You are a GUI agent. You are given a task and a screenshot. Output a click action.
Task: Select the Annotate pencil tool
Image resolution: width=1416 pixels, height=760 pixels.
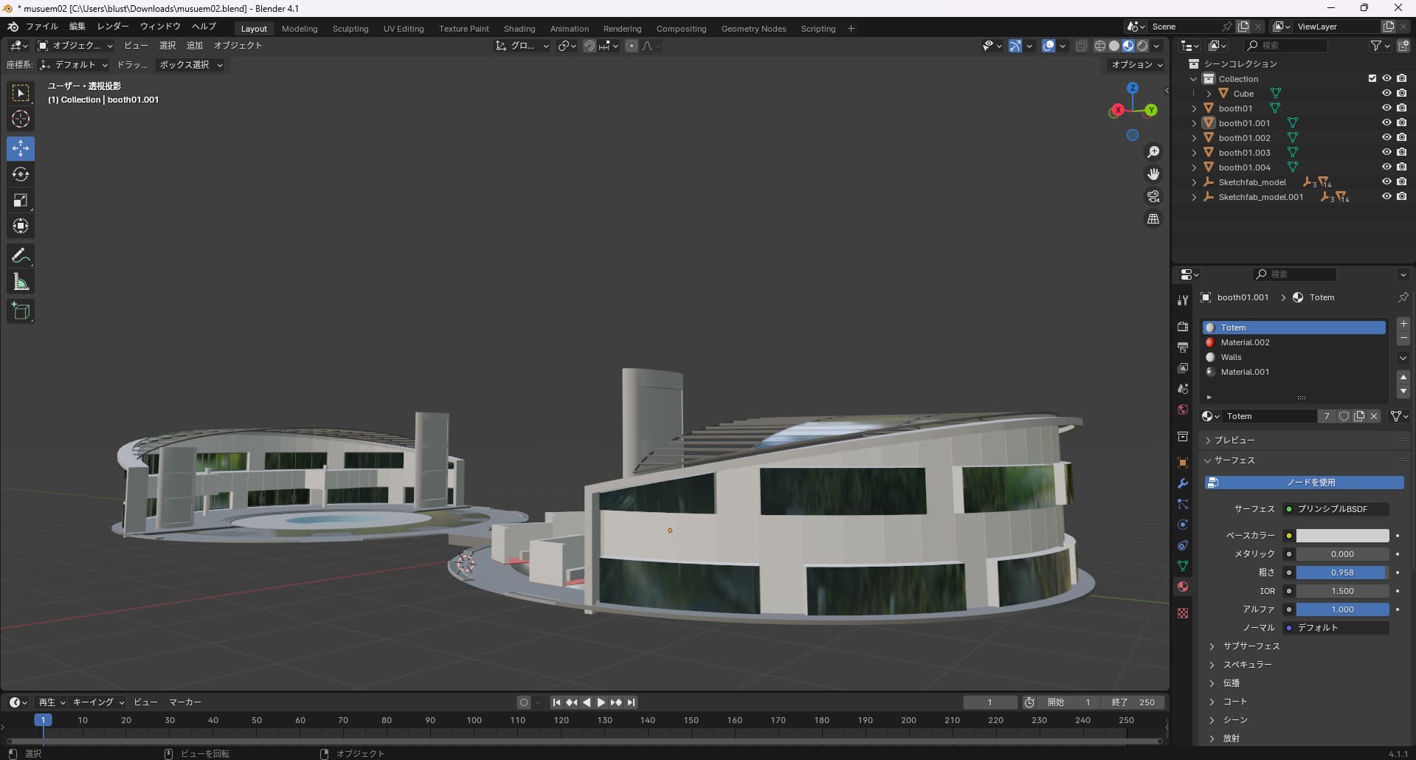21,256
